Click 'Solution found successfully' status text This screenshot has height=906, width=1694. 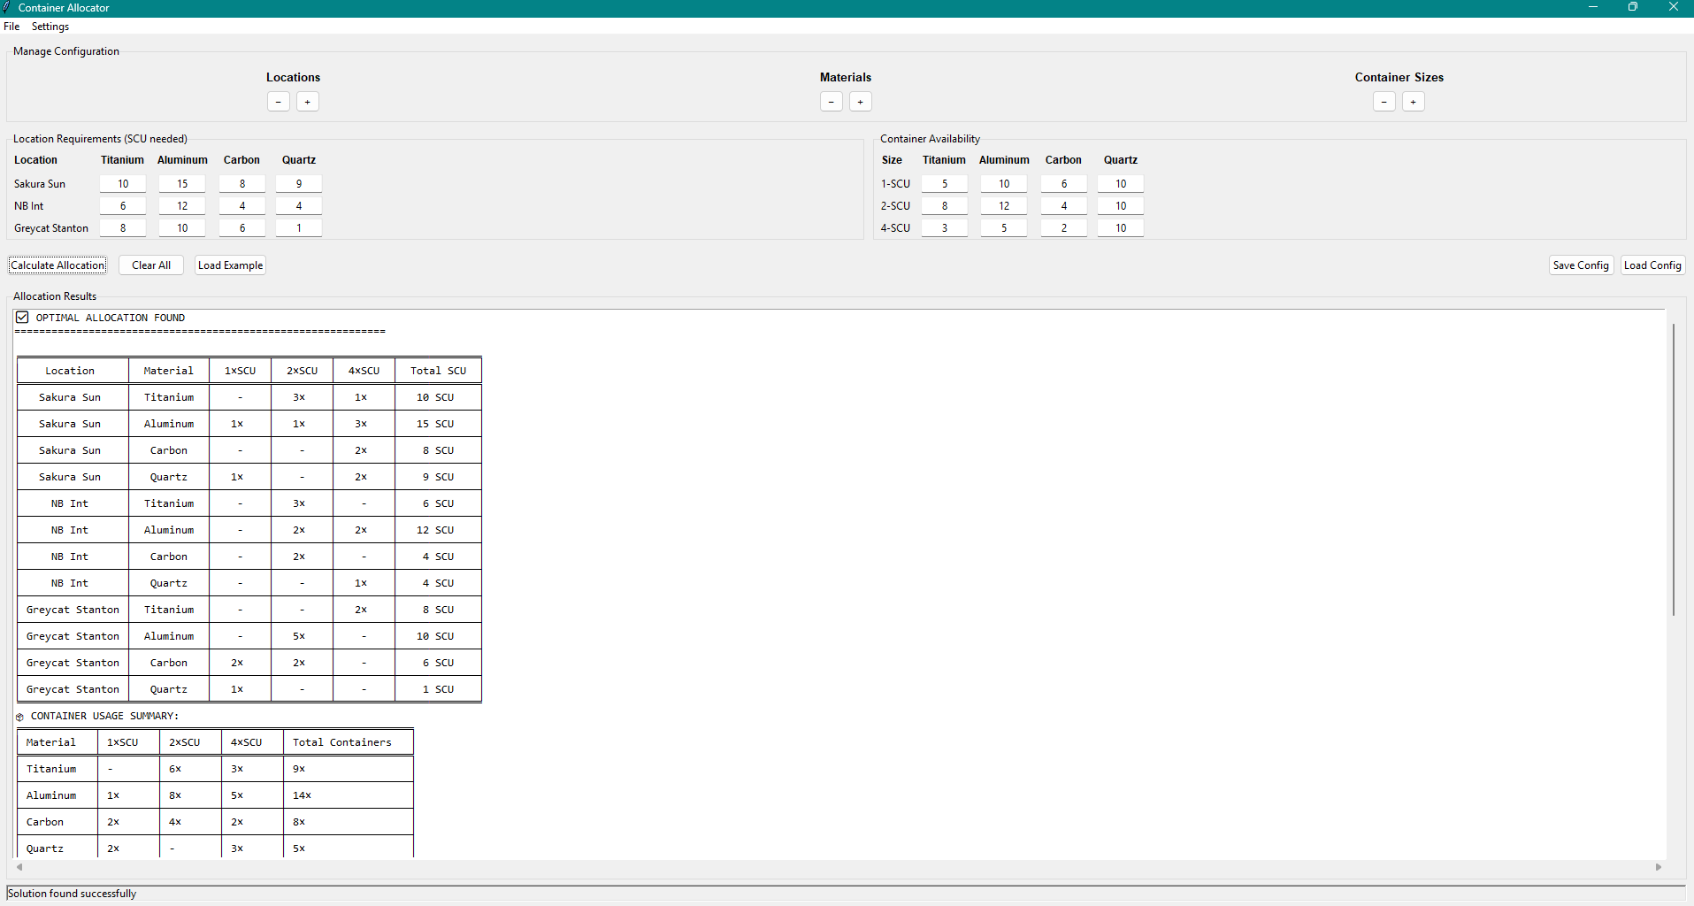click(x=73, y=894)
